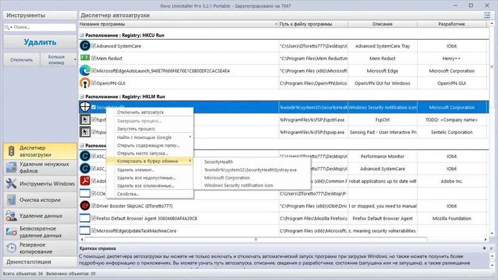Toggle SecurityHealth checkbox
This screenshot has height=280, width=498.
(93, 107)
